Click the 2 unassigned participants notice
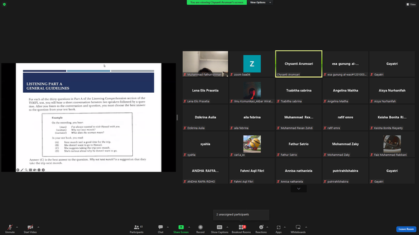 (241, 215)
